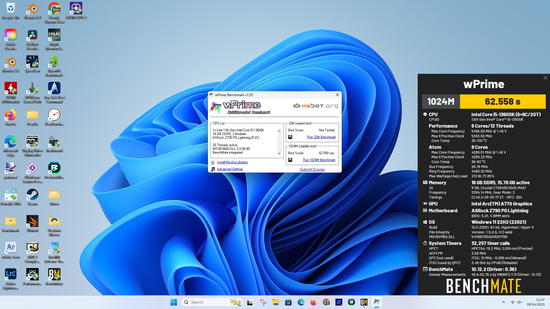Launch Steam desktop shortcut
The width and height of the screenshot is (550, 309).
[x=32, y=197]
